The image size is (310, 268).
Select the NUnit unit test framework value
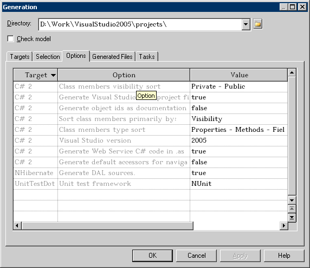point(238,184)
